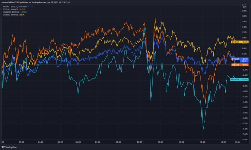Image resolution: width=251 pixels, height=150 pixels.
Task: Click the 2.00% price axis value
Action: pos(244,11)
